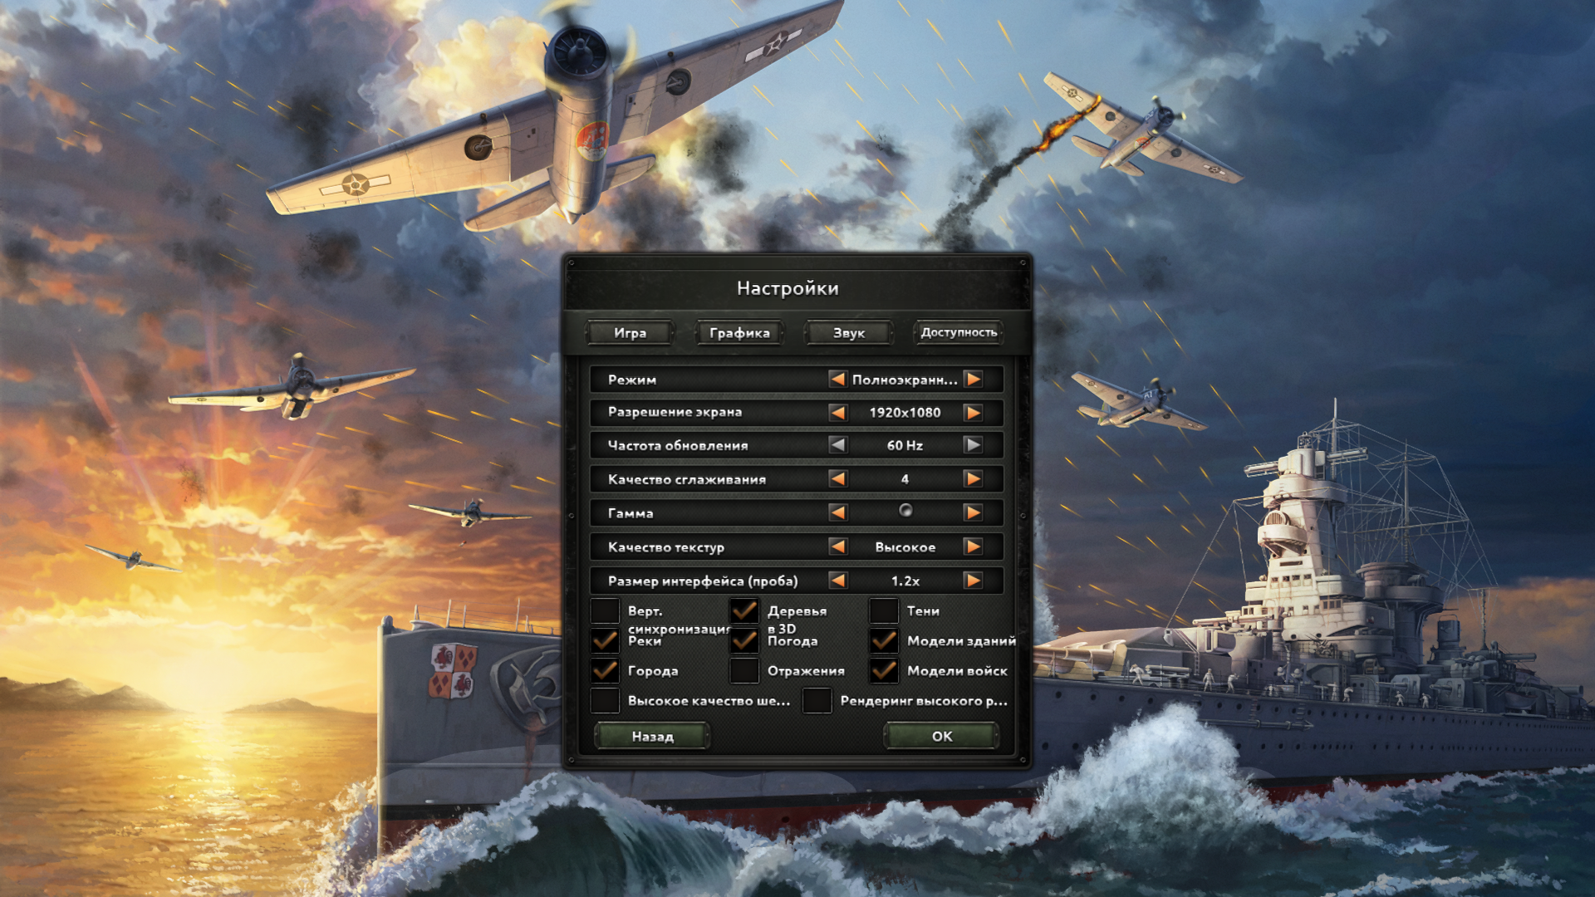Screen dimensions: 1595x897
Task: Click the Гамма slider knob
Action: [x=905, y=511]
